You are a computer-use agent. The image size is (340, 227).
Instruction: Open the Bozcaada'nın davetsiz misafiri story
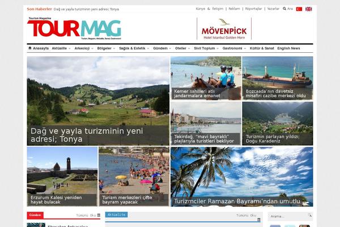point(278,78)
